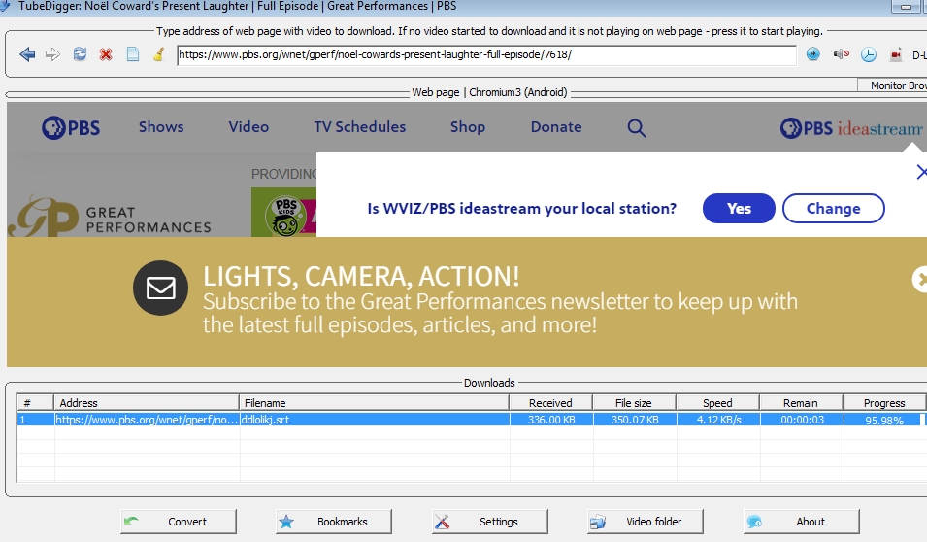Click the PBS Kids thumbnail
Image resolution: width=927 pixels, height=542 pixels.
(x=283, y=213)
